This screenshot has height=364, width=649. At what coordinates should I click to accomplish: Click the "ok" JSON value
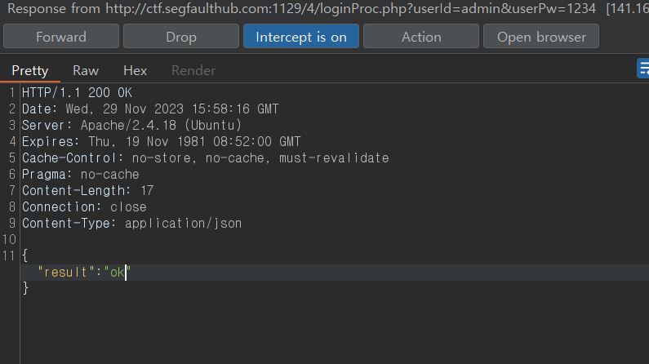tap(117, 272)
